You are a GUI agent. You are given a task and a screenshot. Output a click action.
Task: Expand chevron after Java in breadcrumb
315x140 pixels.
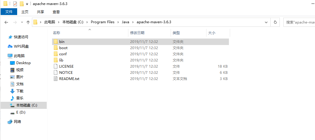133,22
